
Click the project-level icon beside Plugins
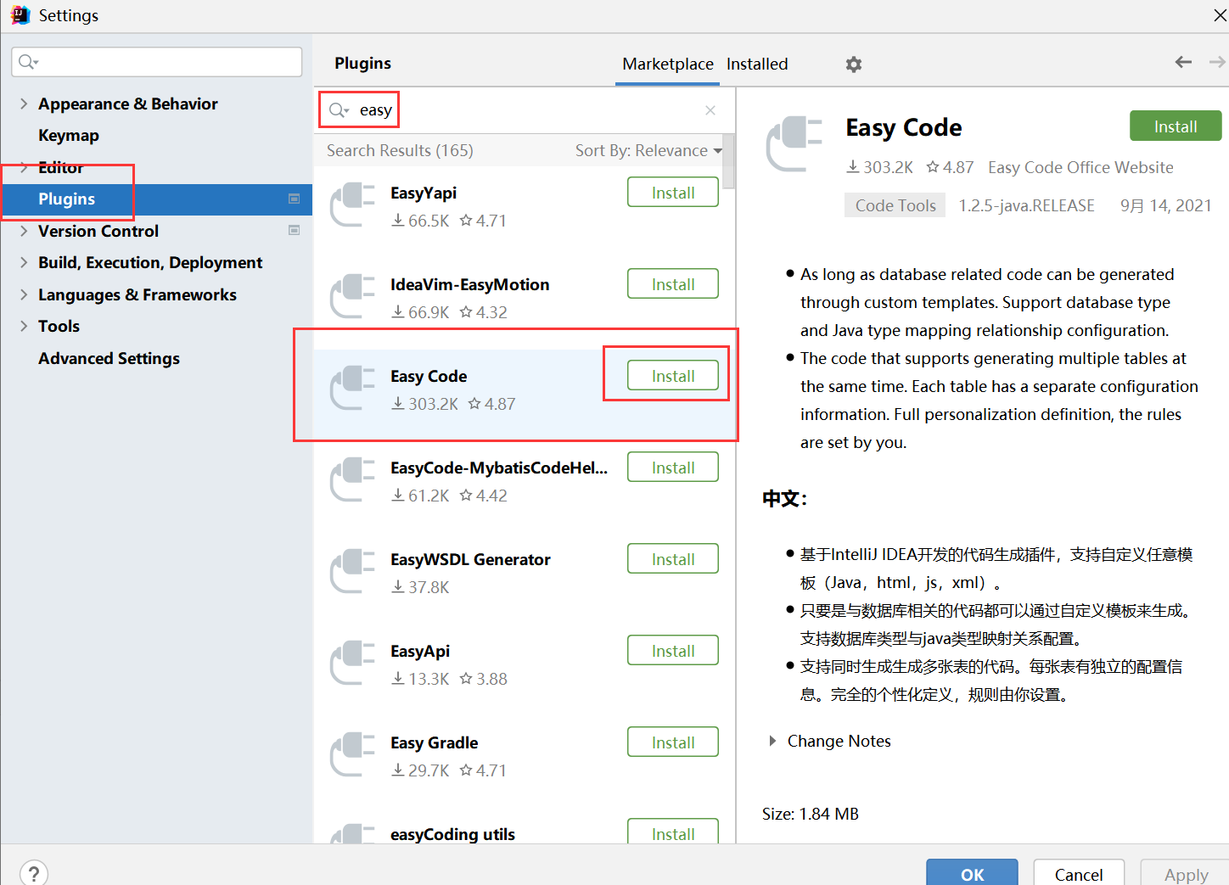coord(295,199)
